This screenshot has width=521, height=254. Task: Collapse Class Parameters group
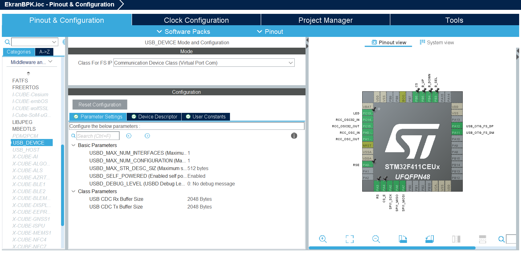(73, 191)
